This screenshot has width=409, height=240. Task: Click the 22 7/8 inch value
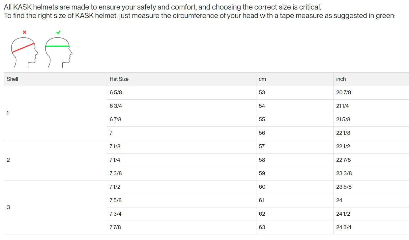point(343,160)
